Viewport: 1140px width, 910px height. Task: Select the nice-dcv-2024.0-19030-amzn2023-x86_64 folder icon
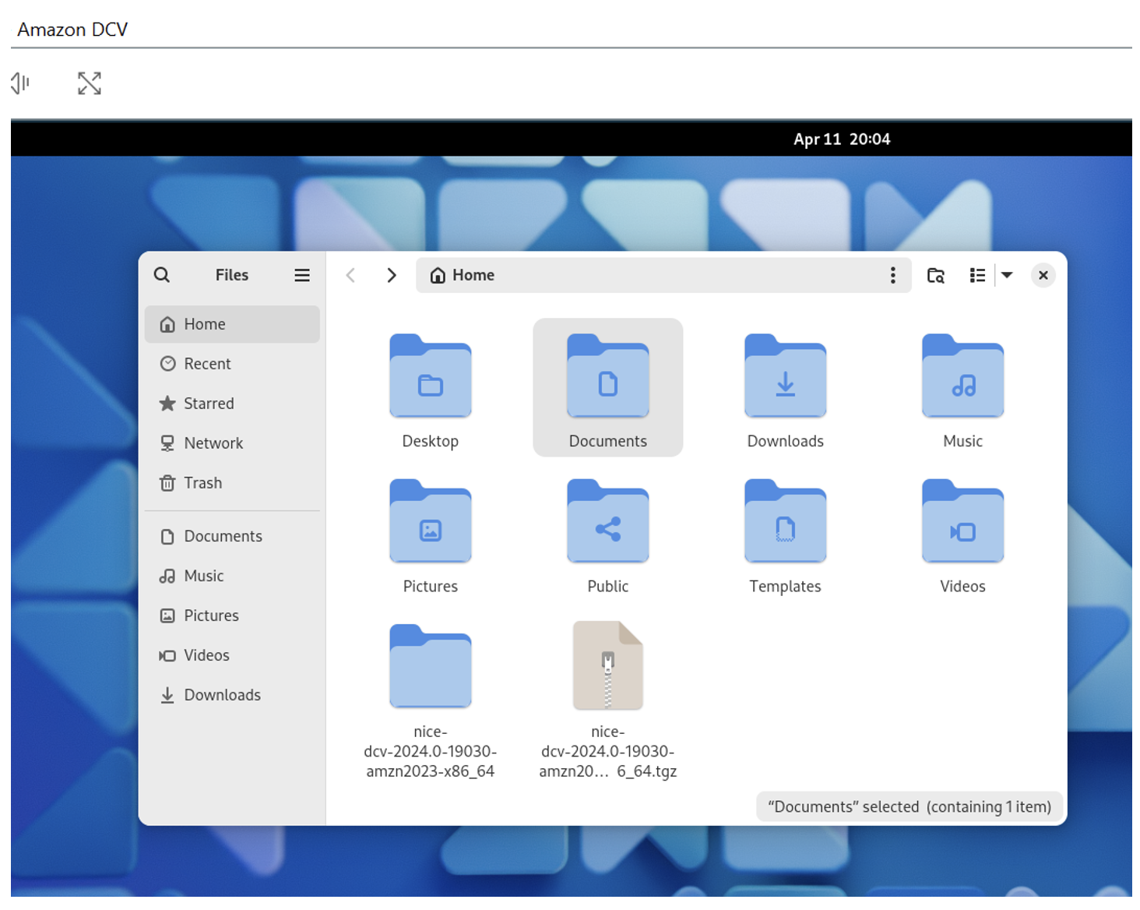point(431,666)
